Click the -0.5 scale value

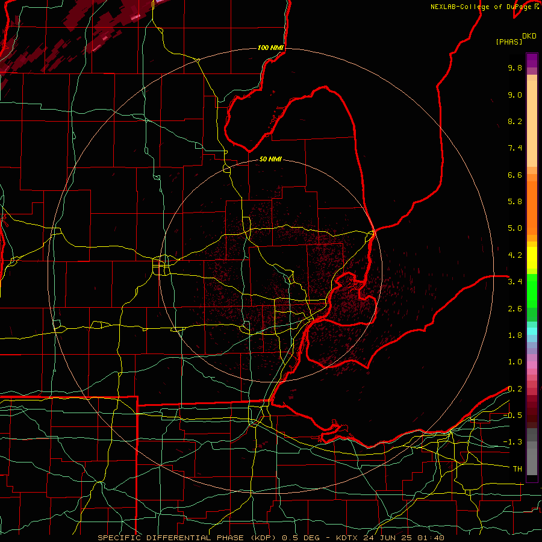point(512,416)
